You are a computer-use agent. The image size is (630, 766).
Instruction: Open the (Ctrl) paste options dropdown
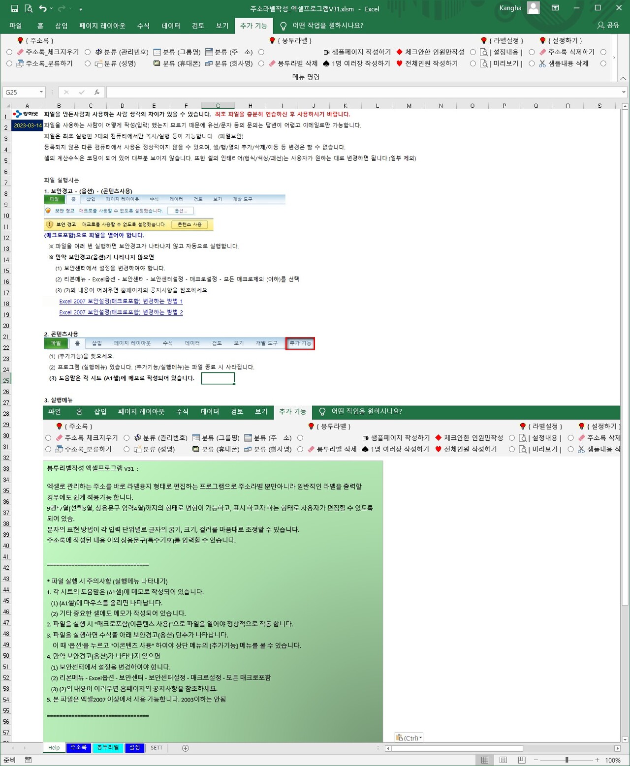[x=409, y=737]
